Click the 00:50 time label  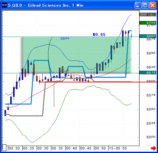click(100, 148)
